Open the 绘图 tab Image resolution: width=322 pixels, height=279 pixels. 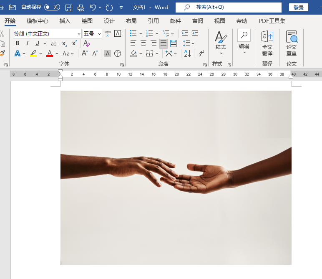[x=87, y=21]
